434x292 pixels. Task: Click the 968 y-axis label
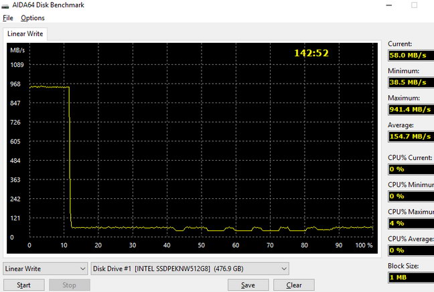[x=15, y=84]
